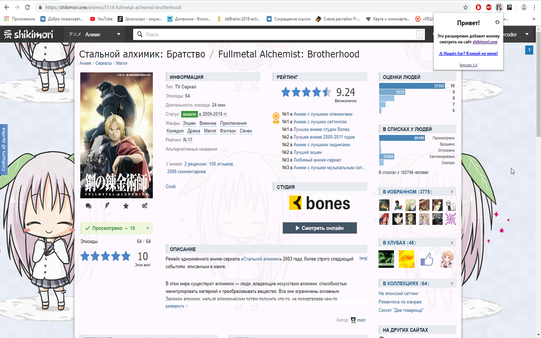Click the padlock icon in the address bar

[x=40, y=8]
